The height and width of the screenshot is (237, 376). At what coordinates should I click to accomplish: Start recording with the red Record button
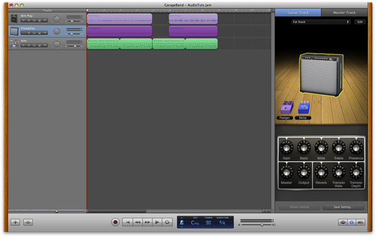[x=115, y=222]
